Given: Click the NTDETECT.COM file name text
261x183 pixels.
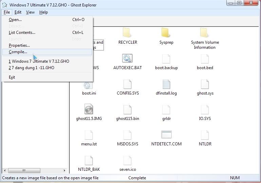Looking at the screenshot, I should pos(166,144).
